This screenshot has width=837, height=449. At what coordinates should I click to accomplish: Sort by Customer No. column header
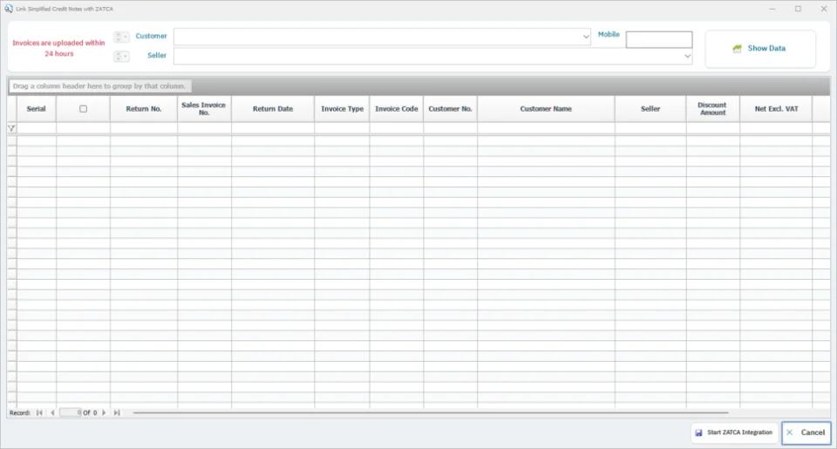tap(451, 109)
